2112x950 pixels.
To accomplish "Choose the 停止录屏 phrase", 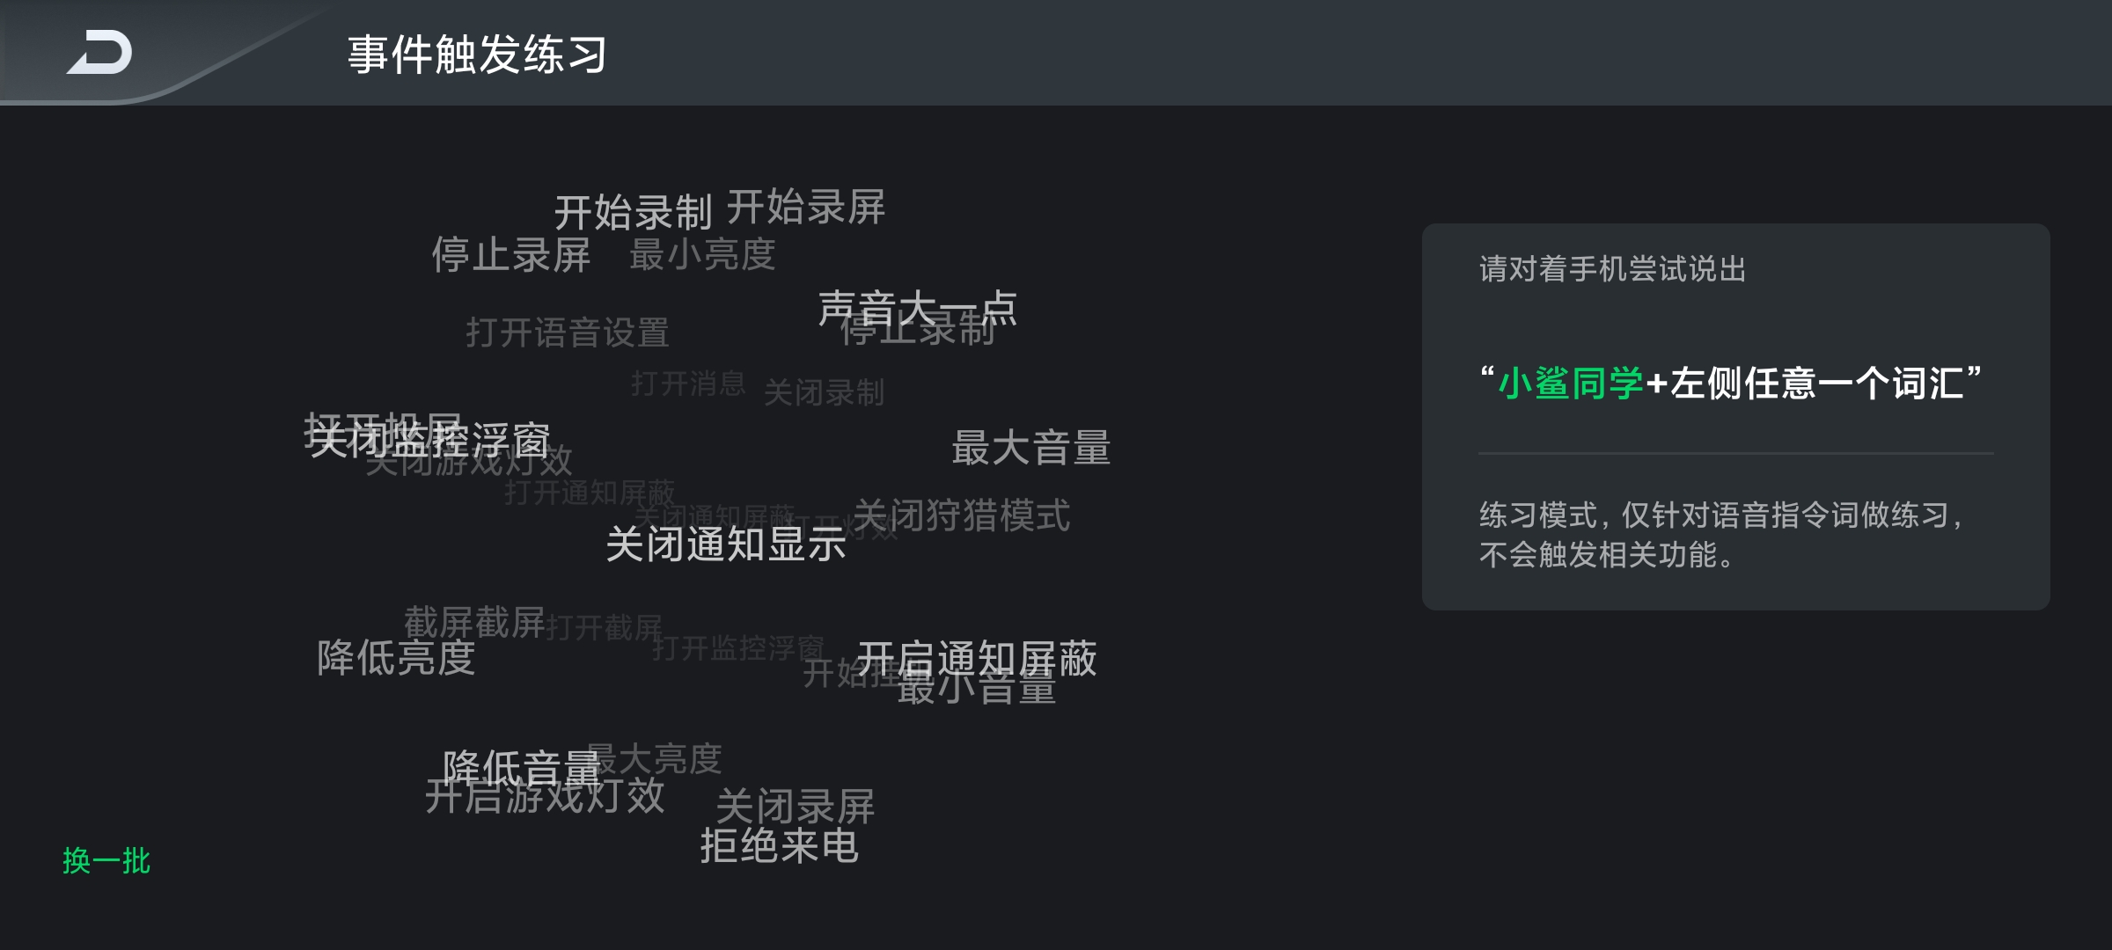I will click(x=510, y=255).
